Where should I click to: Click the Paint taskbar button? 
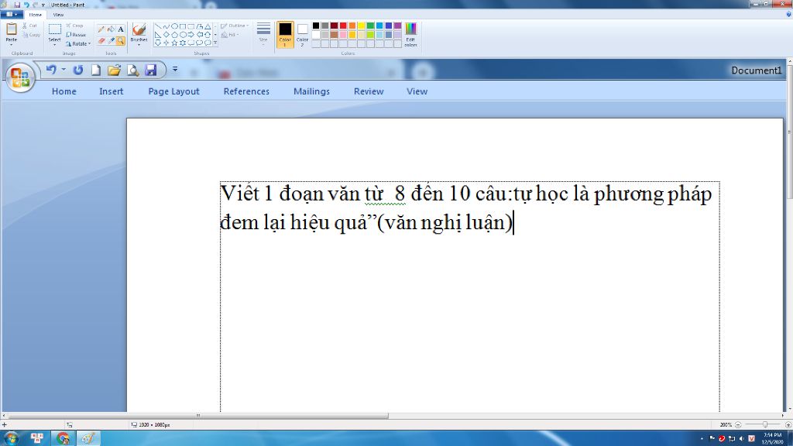88,438
